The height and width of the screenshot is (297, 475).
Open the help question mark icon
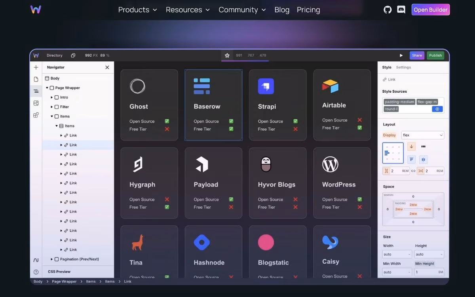[x=36, y=272]
